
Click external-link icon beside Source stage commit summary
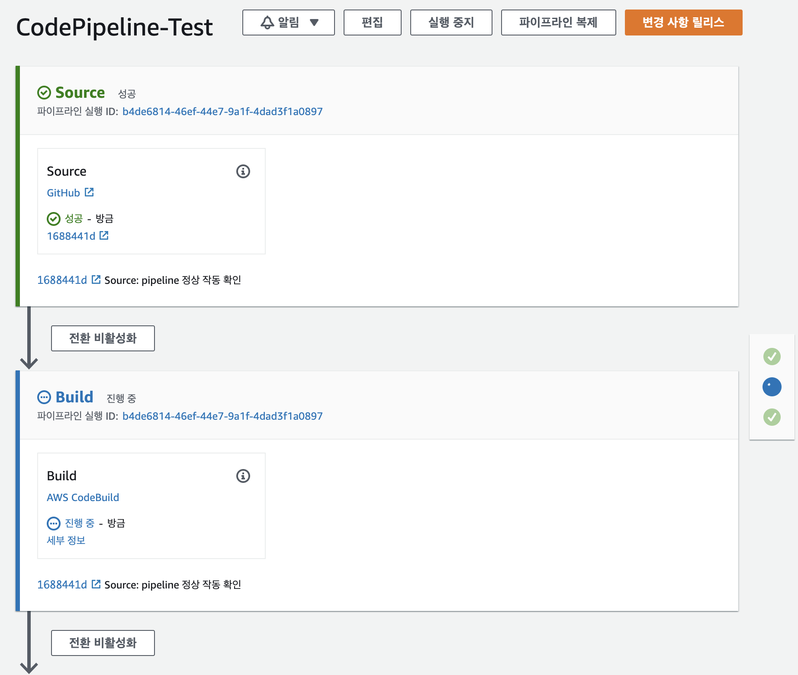coord(96,280)
